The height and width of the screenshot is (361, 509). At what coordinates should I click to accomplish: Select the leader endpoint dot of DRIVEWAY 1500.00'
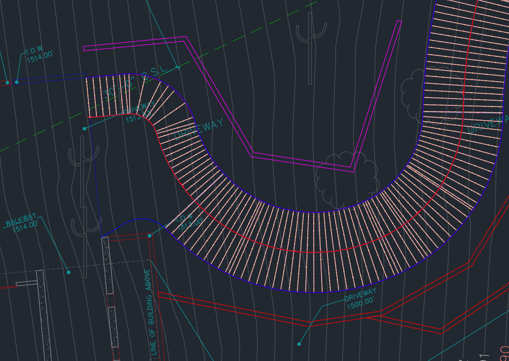(x=299, y=344)
